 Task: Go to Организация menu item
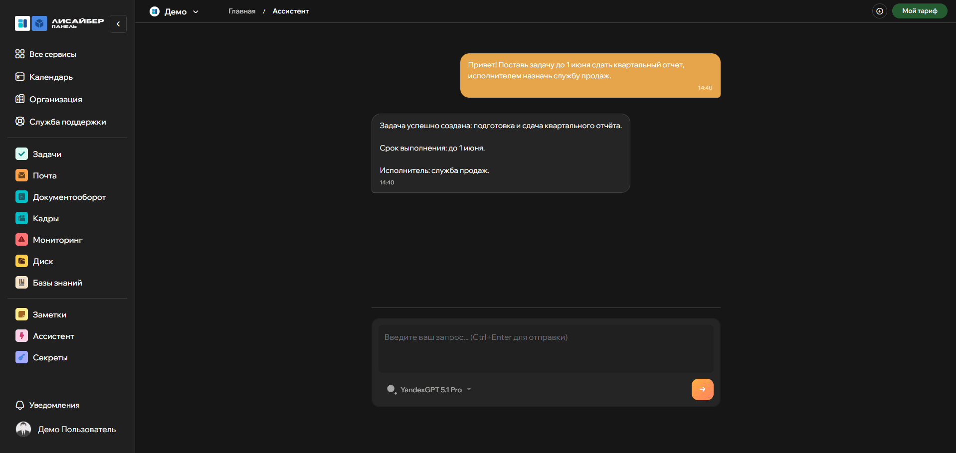pyautogui.click(x=56, y=99)
